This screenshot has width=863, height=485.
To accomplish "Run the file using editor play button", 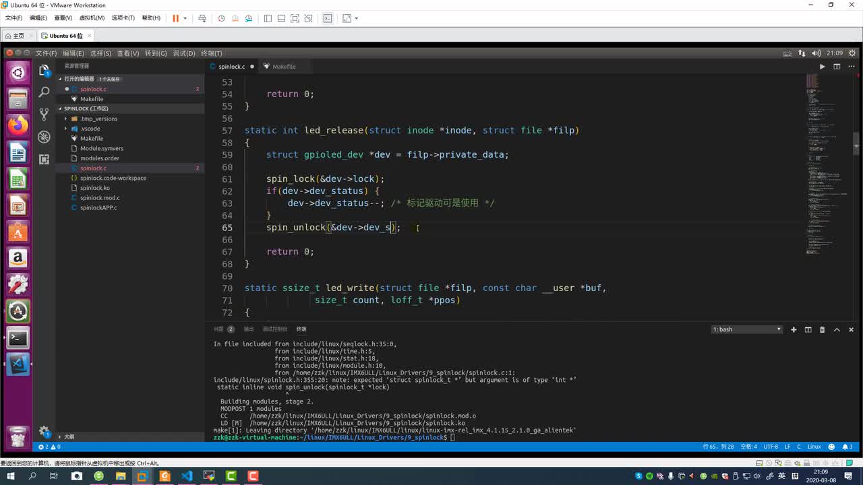I will (822, 67).
